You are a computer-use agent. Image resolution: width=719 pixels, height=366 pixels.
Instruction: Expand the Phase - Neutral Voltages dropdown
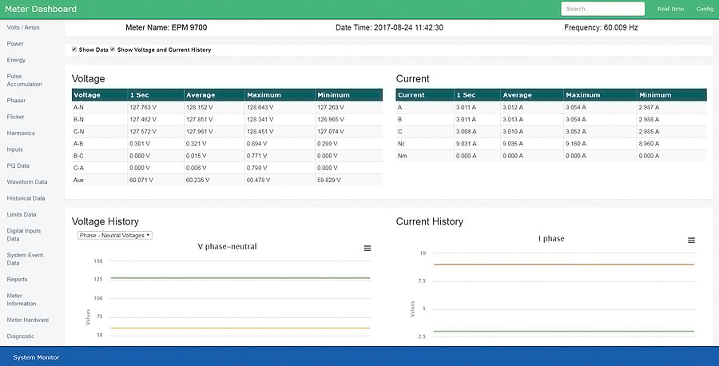tap(114, 235)
